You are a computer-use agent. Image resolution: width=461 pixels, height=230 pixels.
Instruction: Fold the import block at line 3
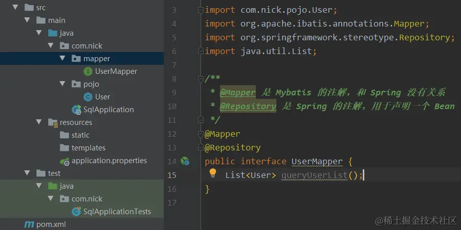pos(201,10)
